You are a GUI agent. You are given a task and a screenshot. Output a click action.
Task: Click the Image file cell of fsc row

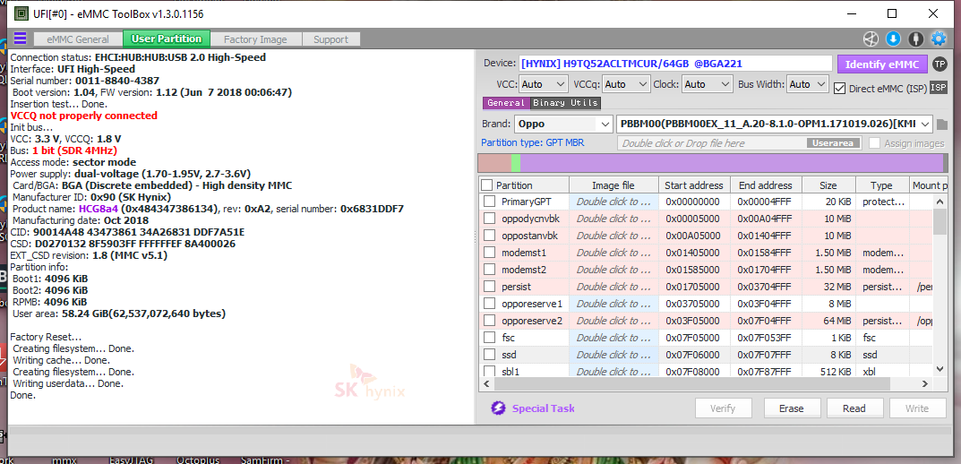point(613,337)
